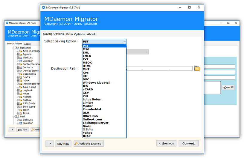Image resolution: width=244 pixels, height=158 pixels.
Task: Click the help button in back-left window
Action: [12, 130]
